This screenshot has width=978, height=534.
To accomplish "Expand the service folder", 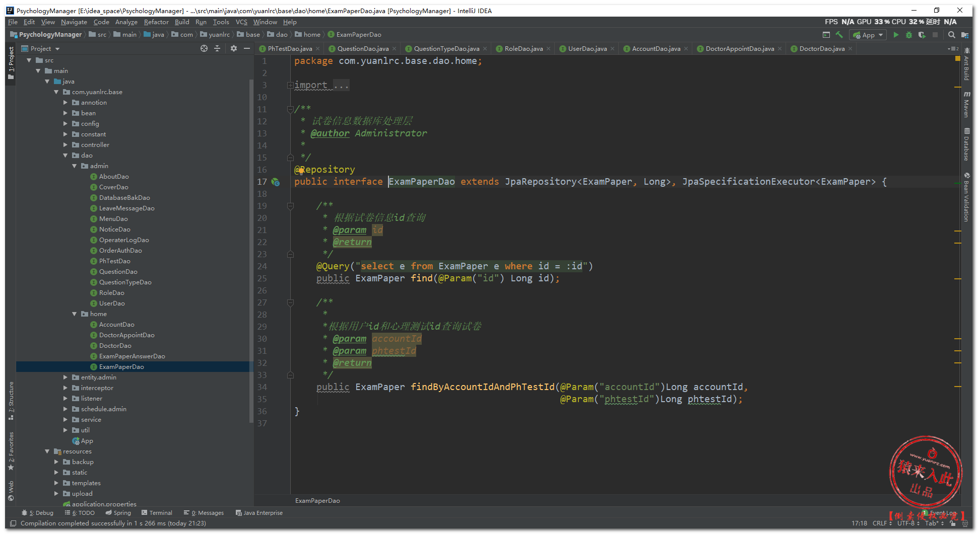I will (66, 420).
